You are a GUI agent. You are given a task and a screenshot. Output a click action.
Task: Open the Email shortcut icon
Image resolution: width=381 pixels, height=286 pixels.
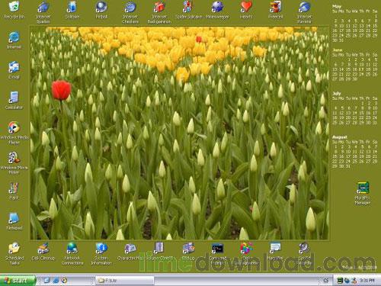14,70
